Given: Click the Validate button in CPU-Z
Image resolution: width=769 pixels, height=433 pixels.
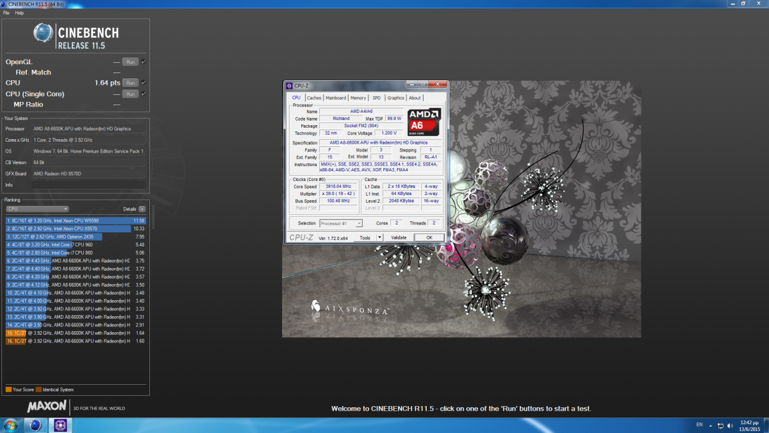Looking at the screenshot, I should (x=399, y=237).
